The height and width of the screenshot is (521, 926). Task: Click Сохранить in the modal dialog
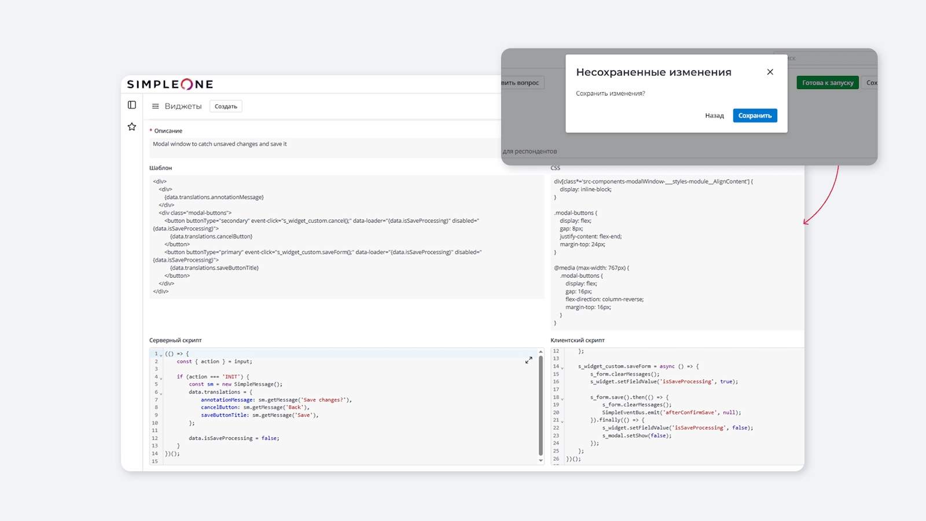click(x=755, y=116)
